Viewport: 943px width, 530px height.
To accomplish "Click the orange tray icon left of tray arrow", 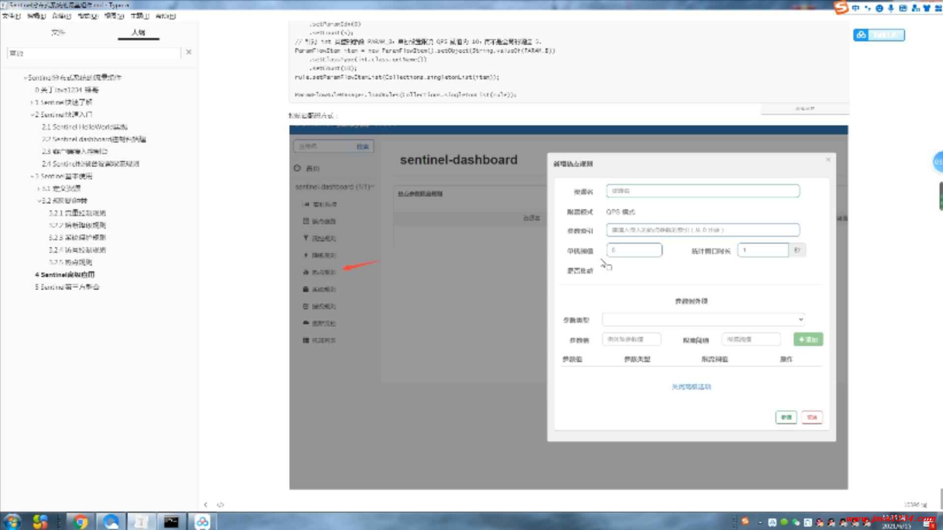I will (x=745, y=521).
